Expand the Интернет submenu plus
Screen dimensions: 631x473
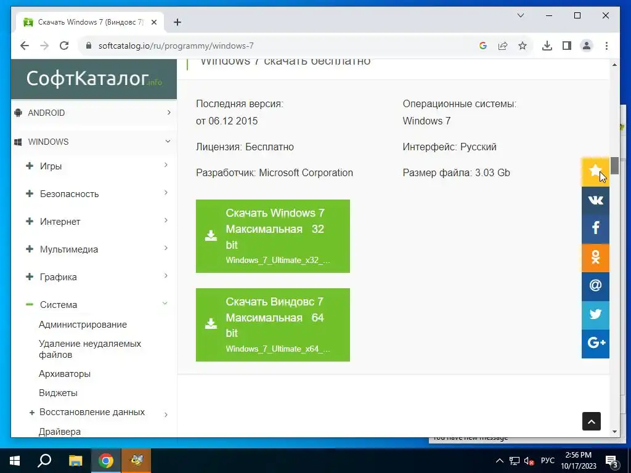[30, 221]
